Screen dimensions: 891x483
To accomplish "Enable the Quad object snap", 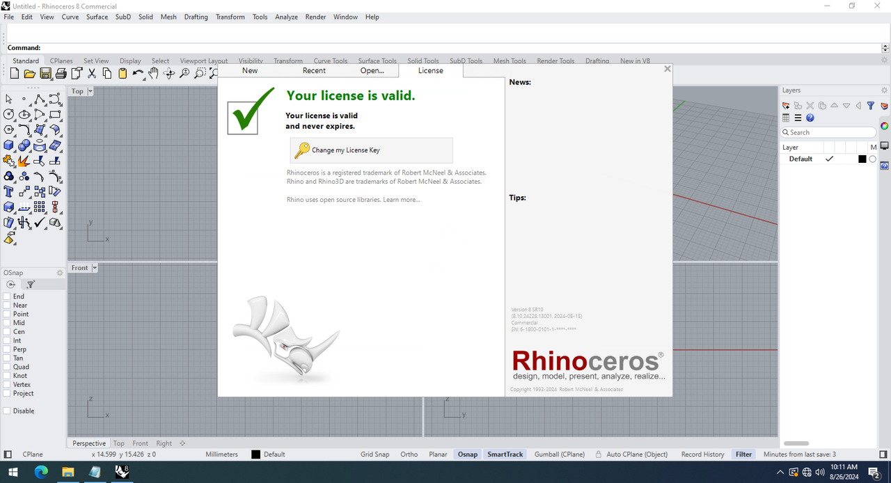I will click(x=7, y=367).
